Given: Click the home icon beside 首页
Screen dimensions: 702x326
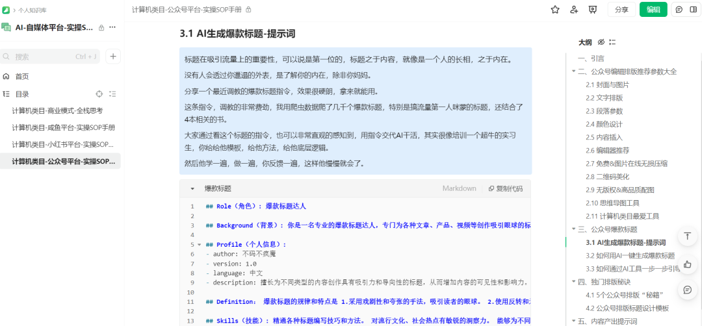Looking at the screenshot, I should pos(6,77).
